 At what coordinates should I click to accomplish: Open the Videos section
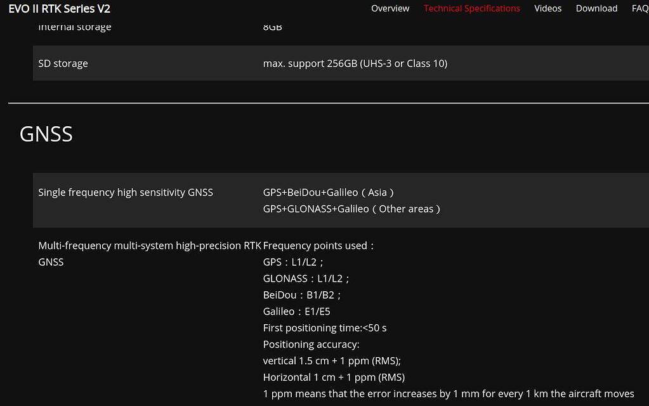click(547, 8)
